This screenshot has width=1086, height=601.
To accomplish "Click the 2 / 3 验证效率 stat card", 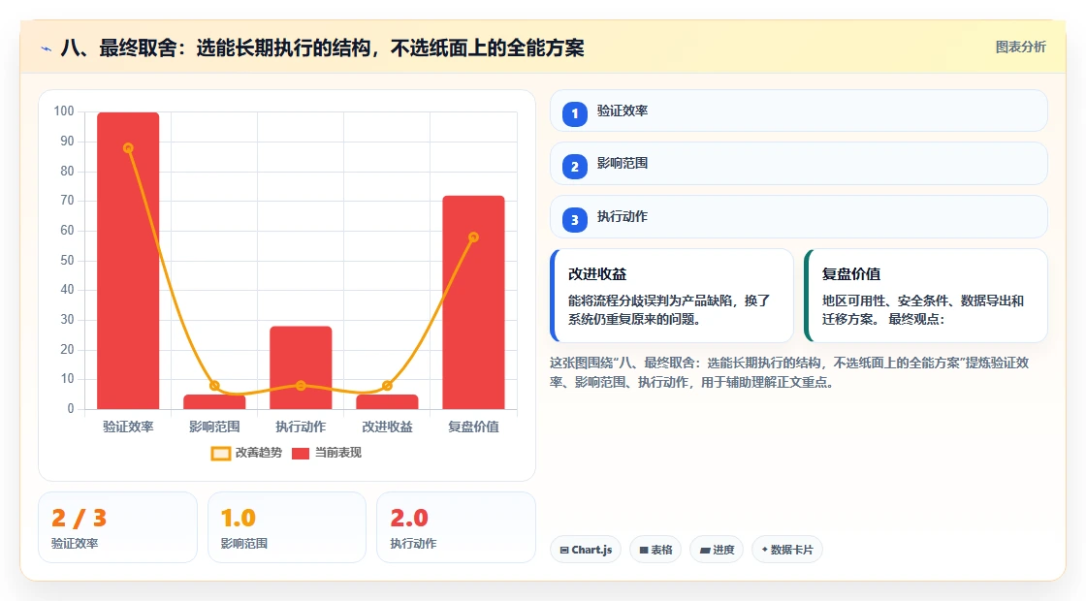I will [117, 527].
